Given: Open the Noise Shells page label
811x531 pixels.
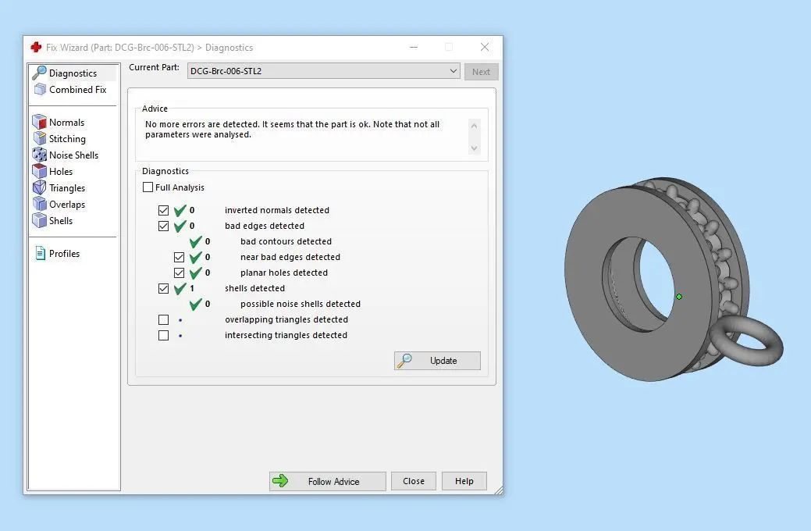Looking at the screenshot, I should [73, 155].
